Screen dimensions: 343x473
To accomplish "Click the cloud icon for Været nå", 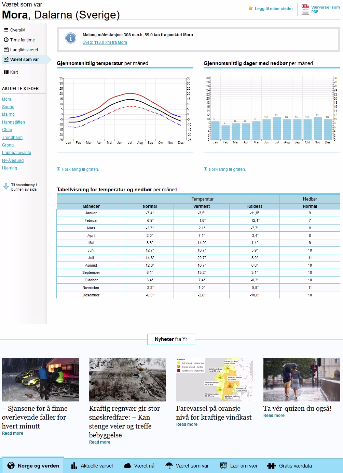I will [x=127, y=465].
